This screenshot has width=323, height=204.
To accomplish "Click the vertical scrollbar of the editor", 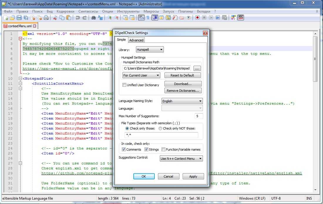I will coord(315,59).
